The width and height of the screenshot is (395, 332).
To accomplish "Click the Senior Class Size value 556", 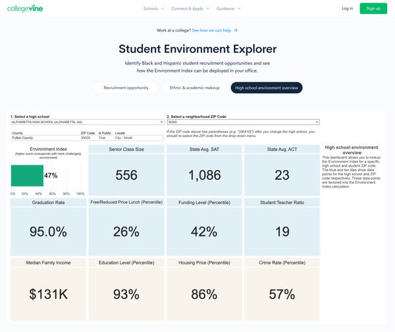I will (126, 175).
